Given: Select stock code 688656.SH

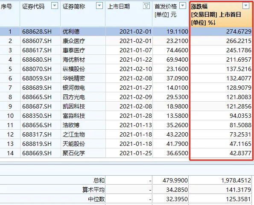Looking at the screenshot, I should tap(37, 125).
